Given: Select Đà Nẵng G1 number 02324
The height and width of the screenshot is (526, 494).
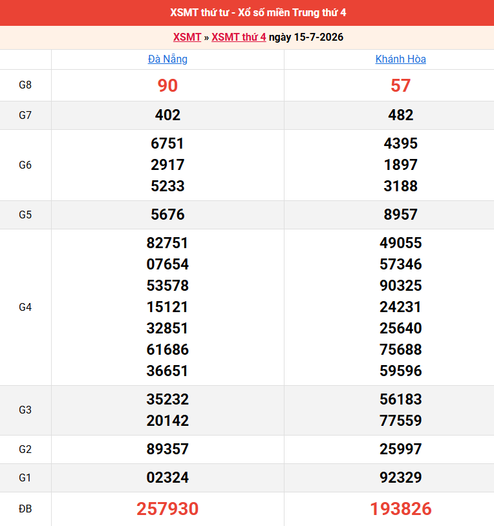Looking at the screenshot, I should pos(167,478).
